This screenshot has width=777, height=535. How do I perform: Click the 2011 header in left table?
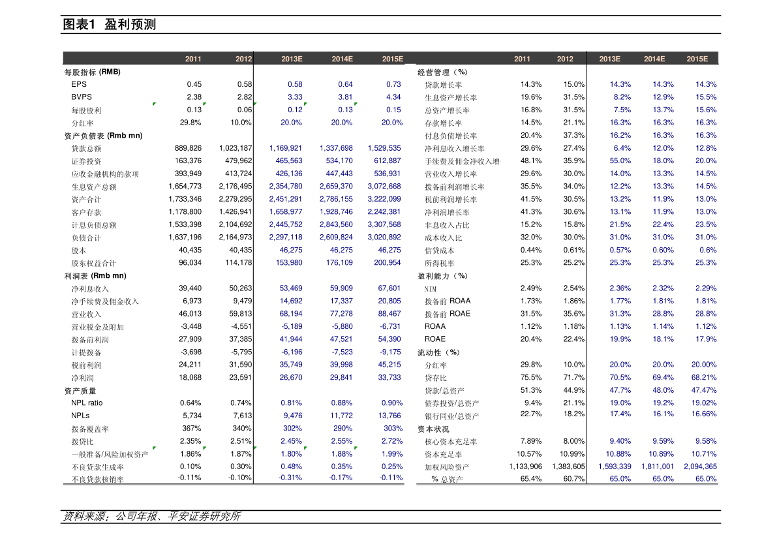coord(192,59)
